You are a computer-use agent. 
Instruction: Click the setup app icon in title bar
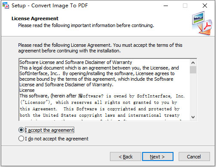[6, 6]
